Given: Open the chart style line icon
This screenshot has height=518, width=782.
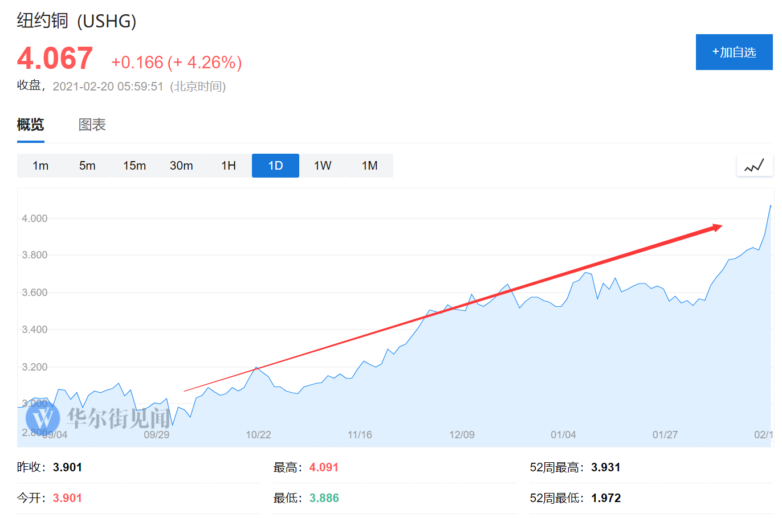Looking at the screenshot, I should (x=754, y=165).
